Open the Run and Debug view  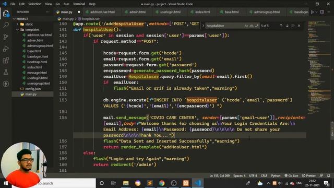click(6, 49)
